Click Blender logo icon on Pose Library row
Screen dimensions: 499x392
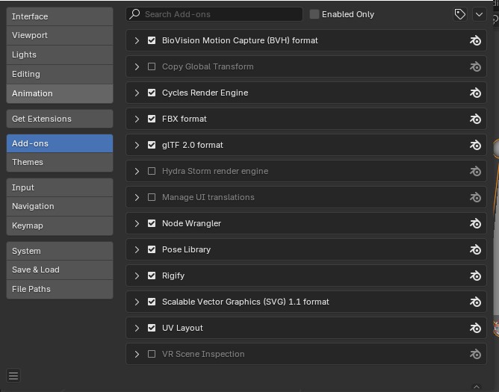click(475, 249)
